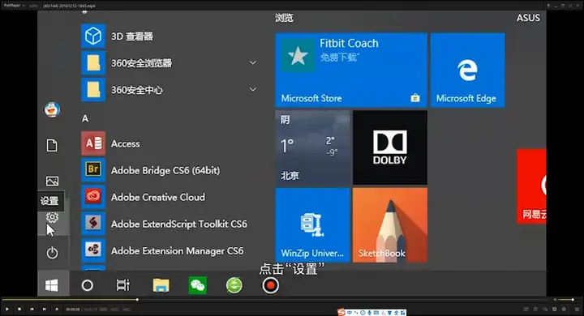
Task: Open the SketchBook tile
Action: pos(390,224)
